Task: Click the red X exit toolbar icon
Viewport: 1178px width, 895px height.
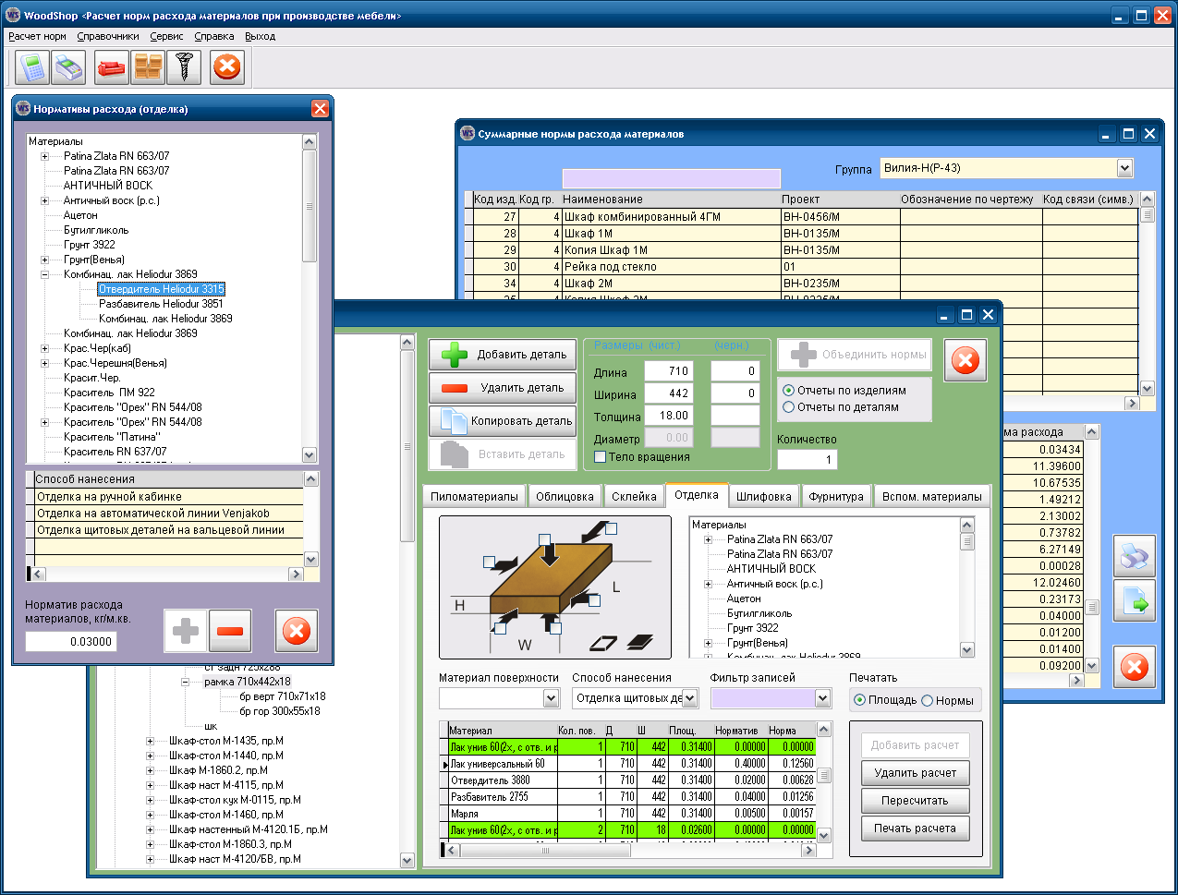Action: [x=227, y=67]
